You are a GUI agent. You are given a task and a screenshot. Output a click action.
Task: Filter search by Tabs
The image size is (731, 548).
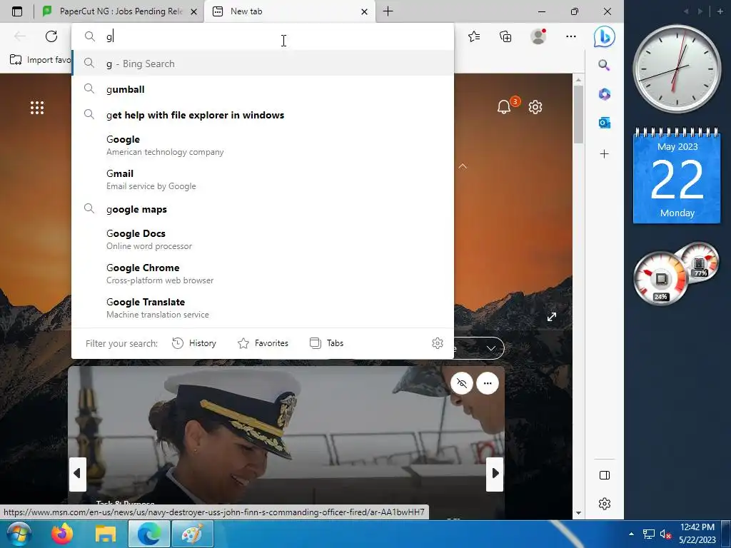(326, 343)
